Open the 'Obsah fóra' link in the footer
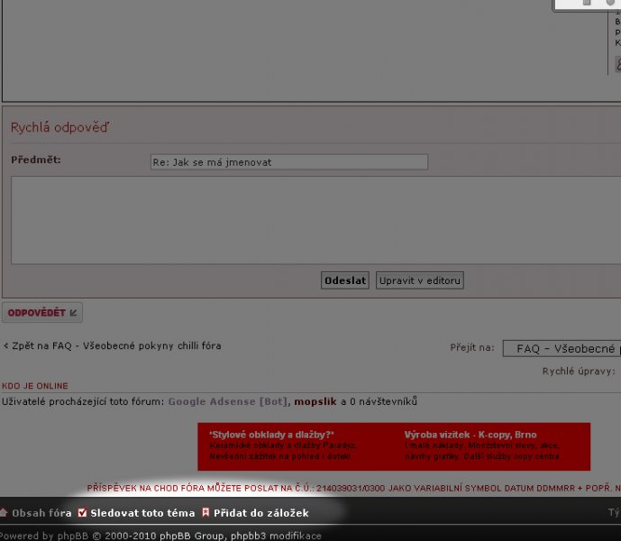Viewport: 621px width, 541px height. pyautogui.click(x=41, y=513)
